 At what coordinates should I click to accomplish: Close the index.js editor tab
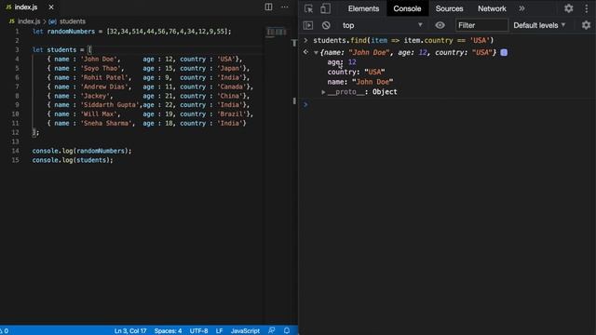pyautogui.click(x=51, y=7)
